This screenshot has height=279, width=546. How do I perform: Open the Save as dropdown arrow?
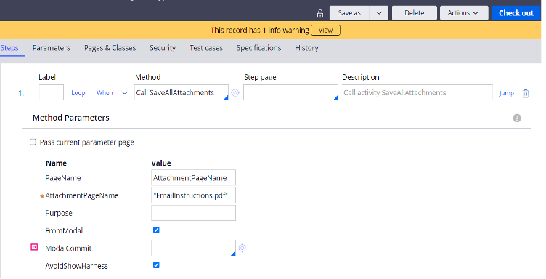tap(379, 13)
